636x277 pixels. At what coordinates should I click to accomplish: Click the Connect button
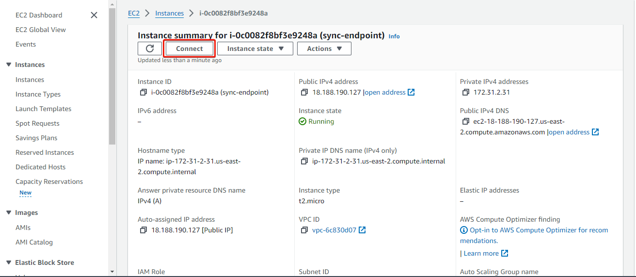[190, 49]
